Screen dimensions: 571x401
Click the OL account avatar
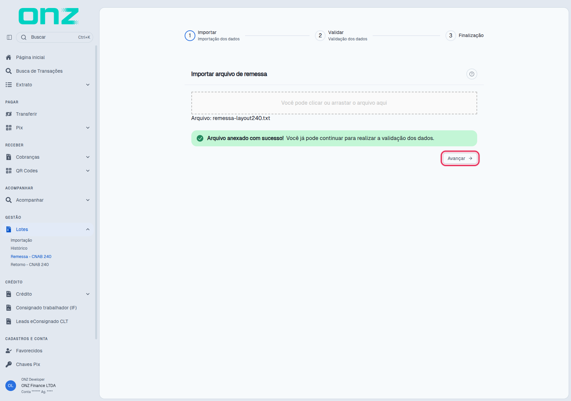11,386
